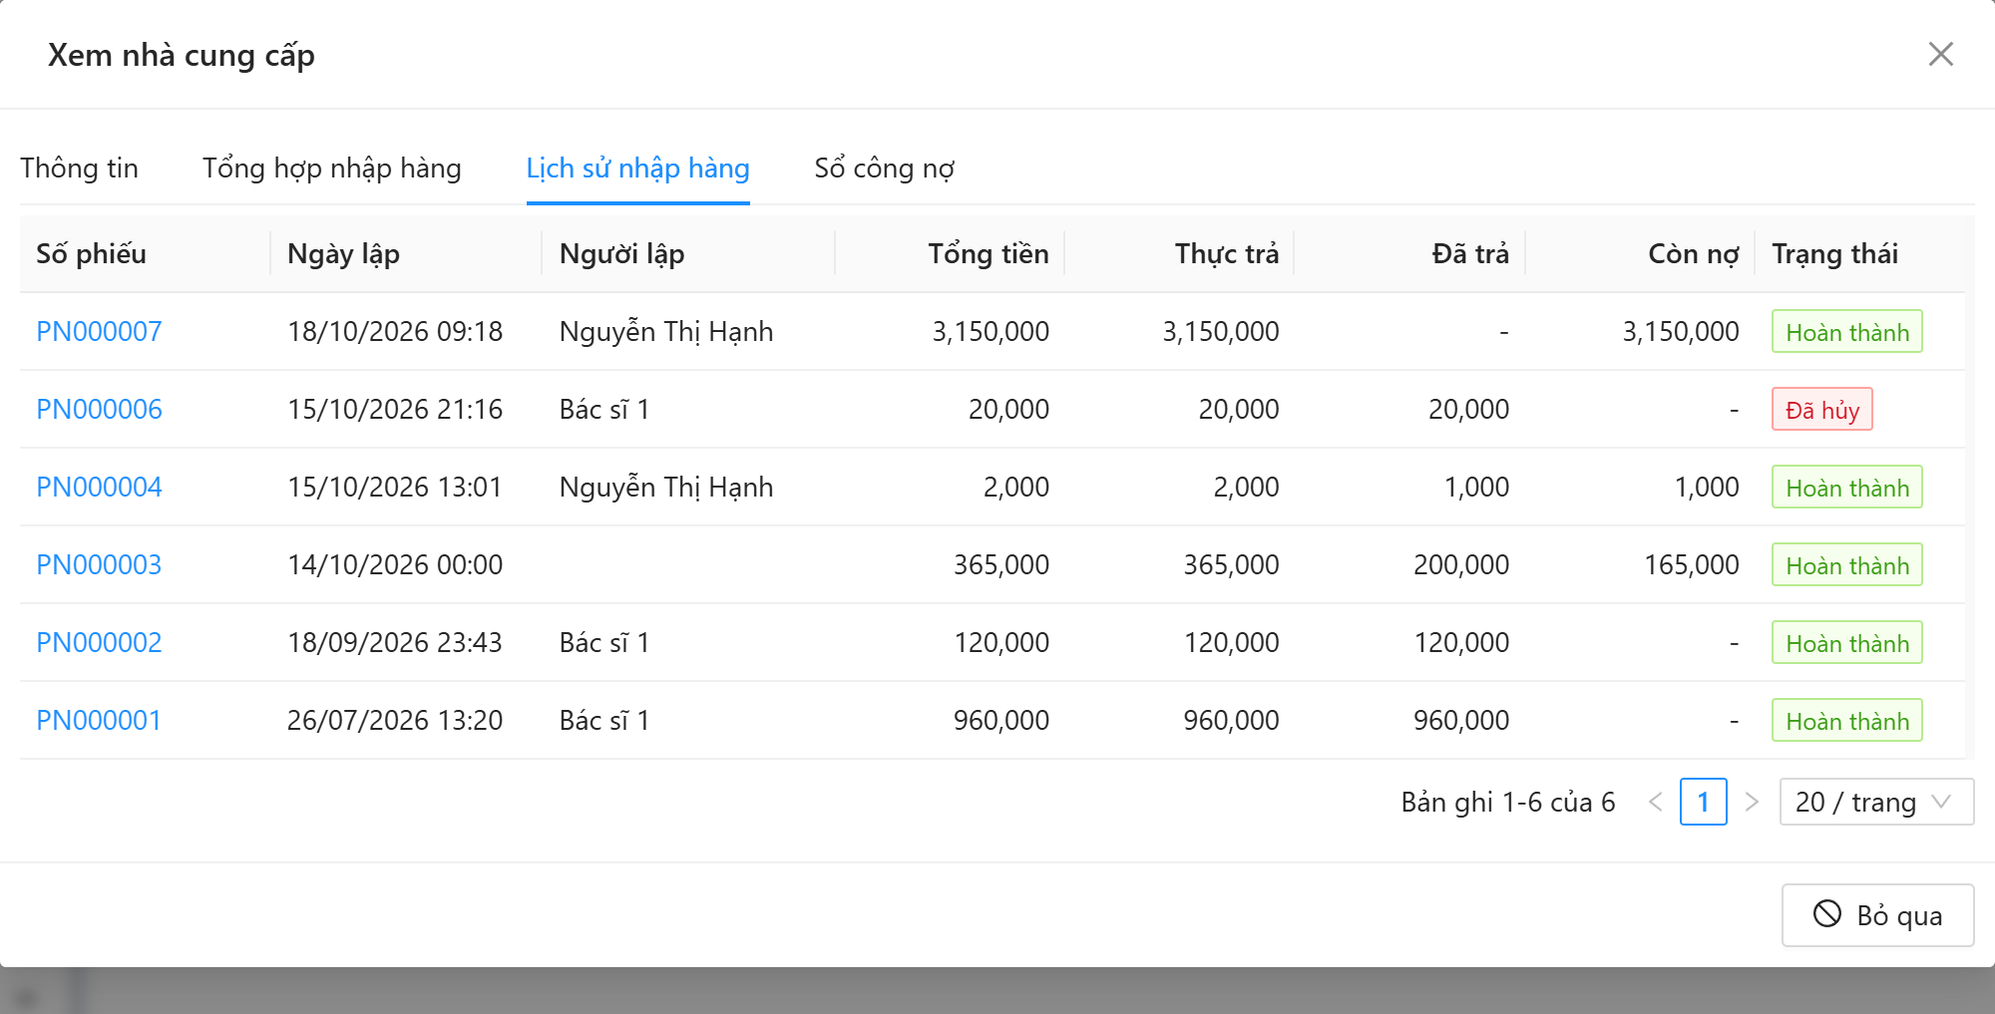
Task: Click date 15/10/2026 21:16
Action: (395, 409)
